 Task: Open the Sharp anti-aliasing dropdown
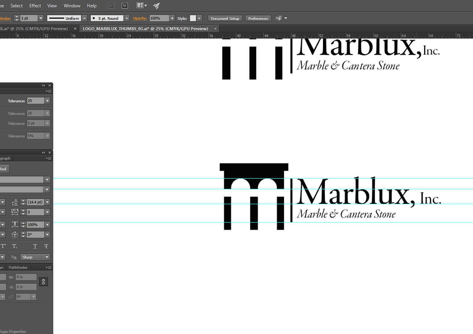coord(47,257)
